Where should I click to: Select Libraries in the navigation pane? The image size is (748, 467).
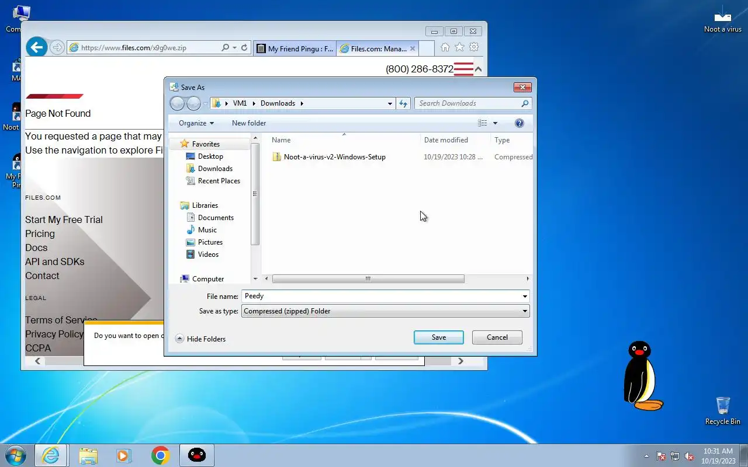tap(205, 205)
